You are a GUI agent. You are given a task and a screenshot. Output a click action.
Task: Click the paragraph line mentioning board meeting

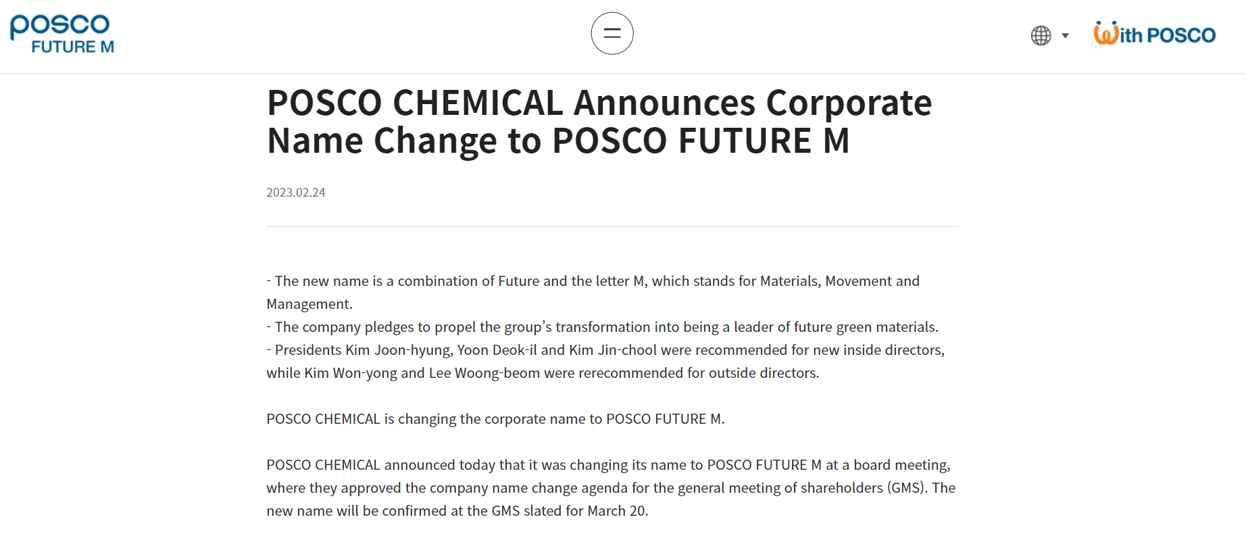(607, 465)
